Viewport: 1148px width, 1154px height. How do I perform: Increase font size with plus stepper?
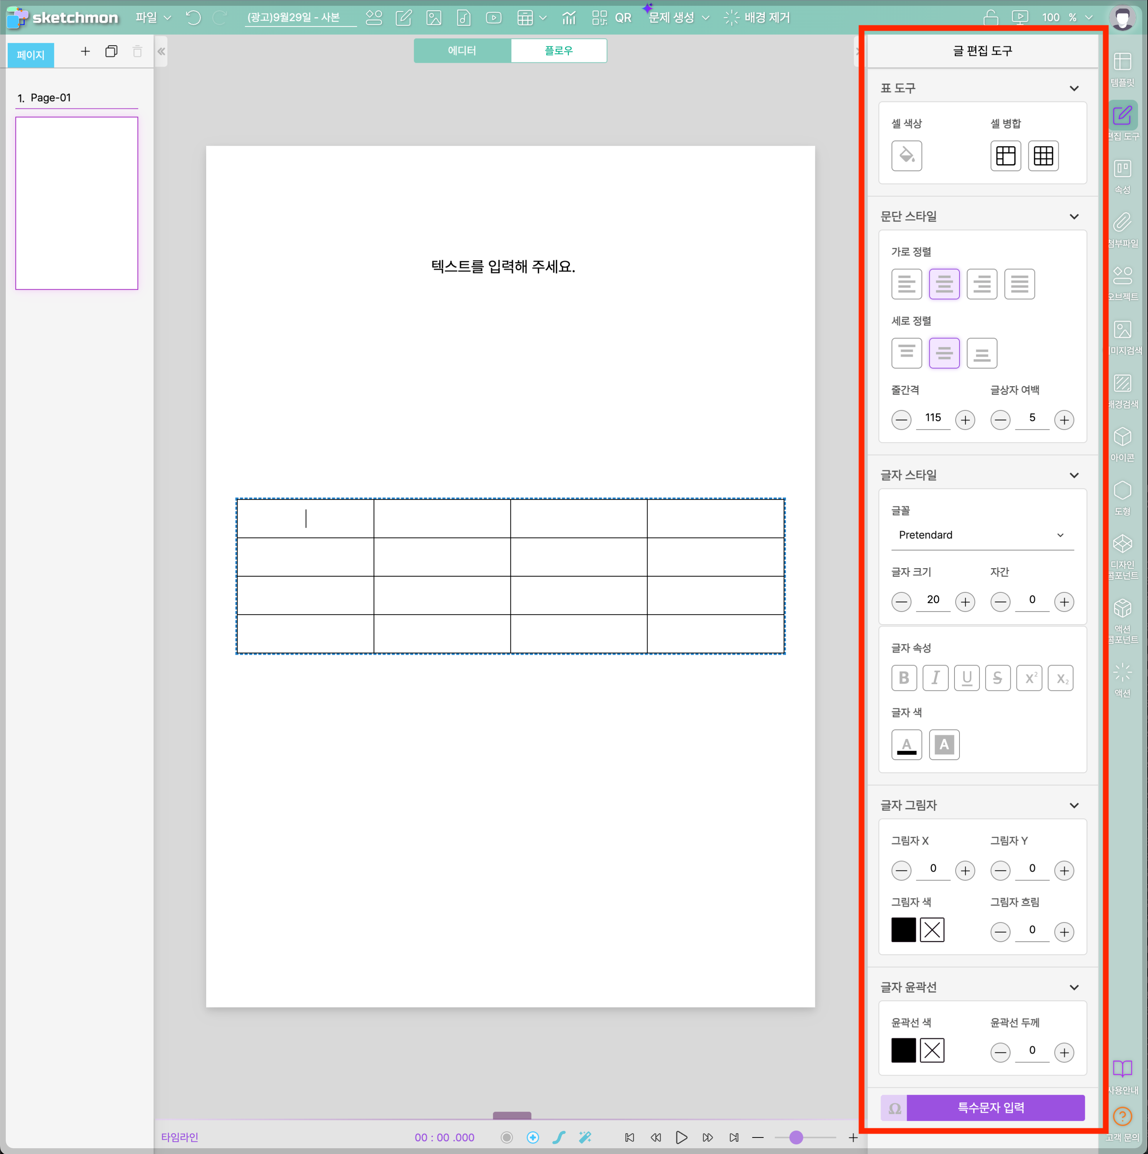pyautogui.click(x=964, y=602)
